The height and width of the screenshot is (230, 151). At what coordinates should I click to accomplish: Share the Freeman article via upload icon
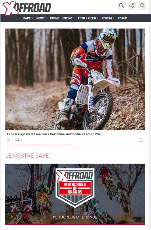(x=141, y=140)
